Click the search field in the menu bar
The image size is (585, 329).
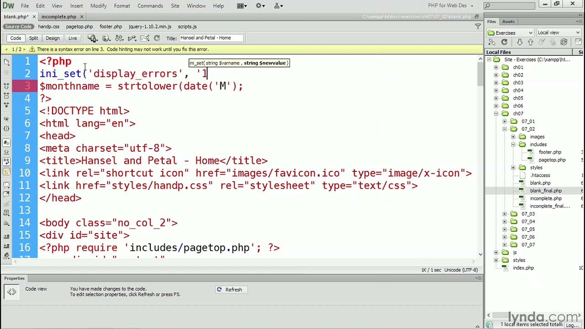click(x=509, y=6)
